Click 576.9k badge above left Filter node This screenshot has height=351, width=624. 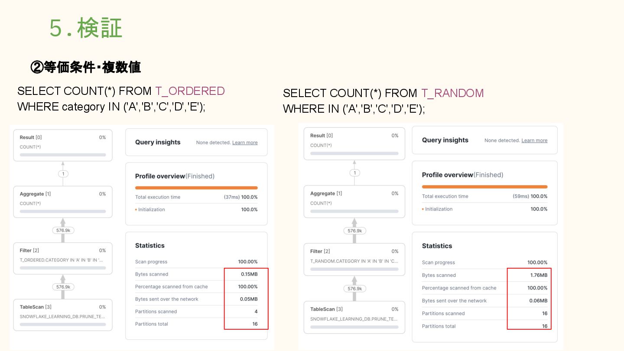point(63,231)
